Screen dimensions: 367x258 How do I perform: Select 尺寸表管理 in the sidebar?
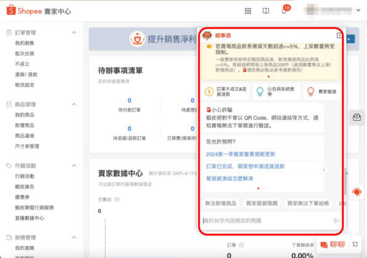point(27,146)
